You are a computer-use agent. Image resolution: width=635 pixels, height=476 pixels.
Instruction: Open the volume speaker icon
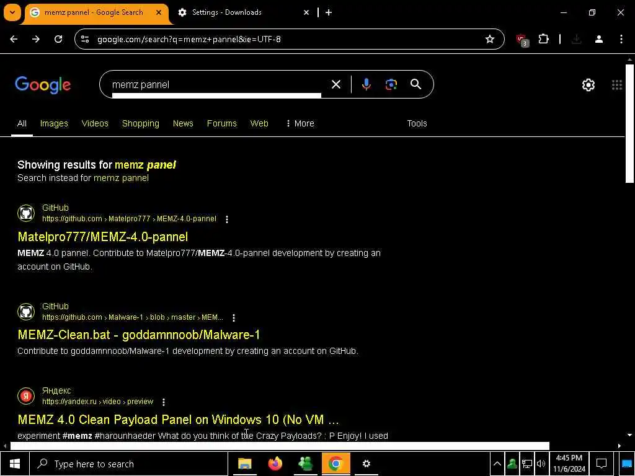(541, 464)
